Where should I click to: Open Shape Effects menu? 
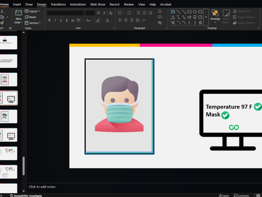(245, 23)
